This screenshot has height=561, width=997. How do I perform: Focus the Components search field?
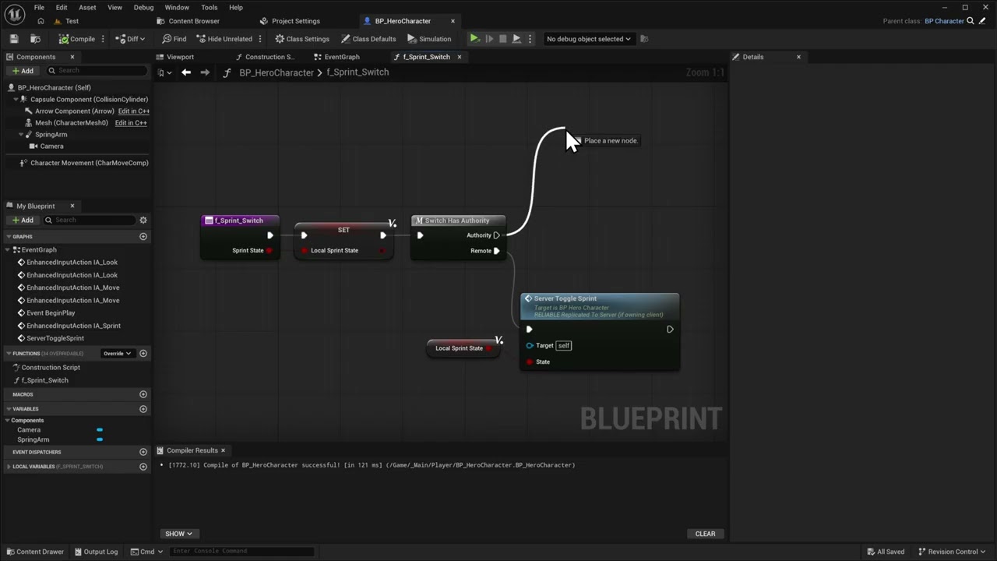[97, 71]
